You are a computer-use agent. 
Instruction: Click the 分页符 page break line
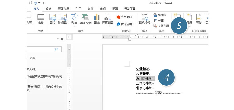pyautogui.click(x=159, y=93)
